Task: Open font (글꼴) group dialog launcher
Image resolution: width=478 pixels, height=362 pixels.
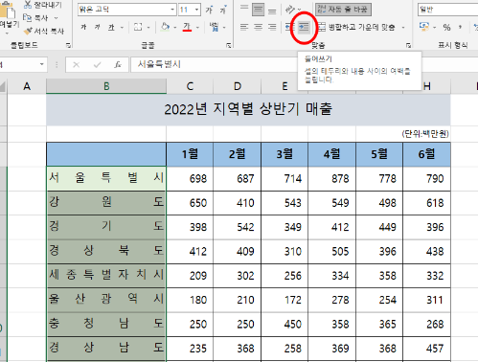Action: point(229,46)
